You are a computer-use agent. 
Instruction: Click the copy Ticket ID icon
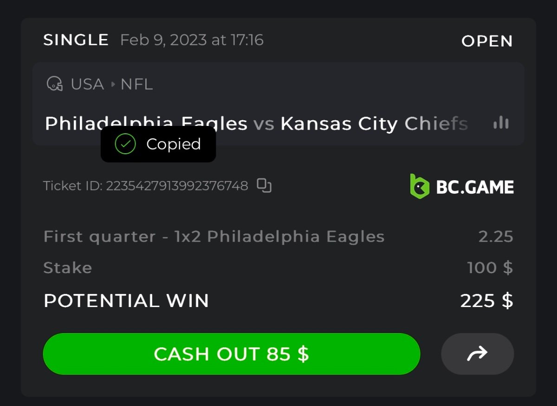264,186
